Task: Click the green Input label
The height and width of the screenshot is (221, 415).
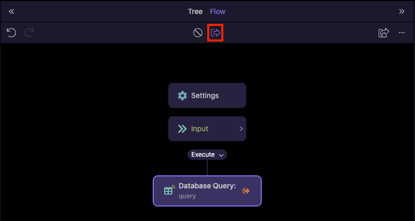Action: (x=199, y=129)
